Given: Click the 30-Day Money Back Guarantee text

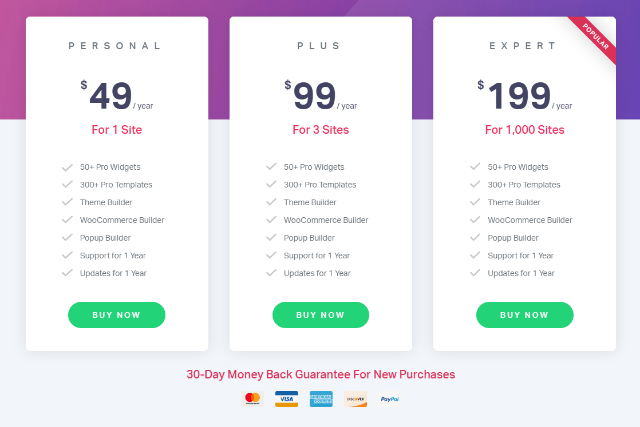Looking at the screenshot, I should click(321, 374).
